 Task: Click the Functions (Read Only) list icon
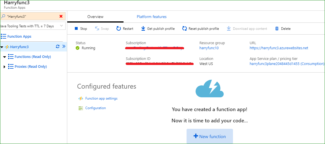[x=11, y=57]
